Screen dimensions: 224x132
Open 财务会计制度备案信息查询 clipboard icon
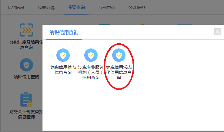[26, 100]
